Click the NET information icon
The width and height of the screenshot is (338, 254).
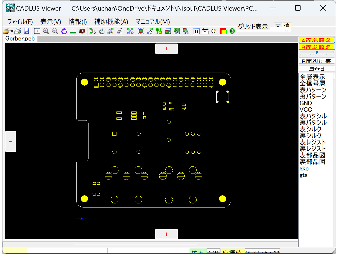click(x=119, y=31)
